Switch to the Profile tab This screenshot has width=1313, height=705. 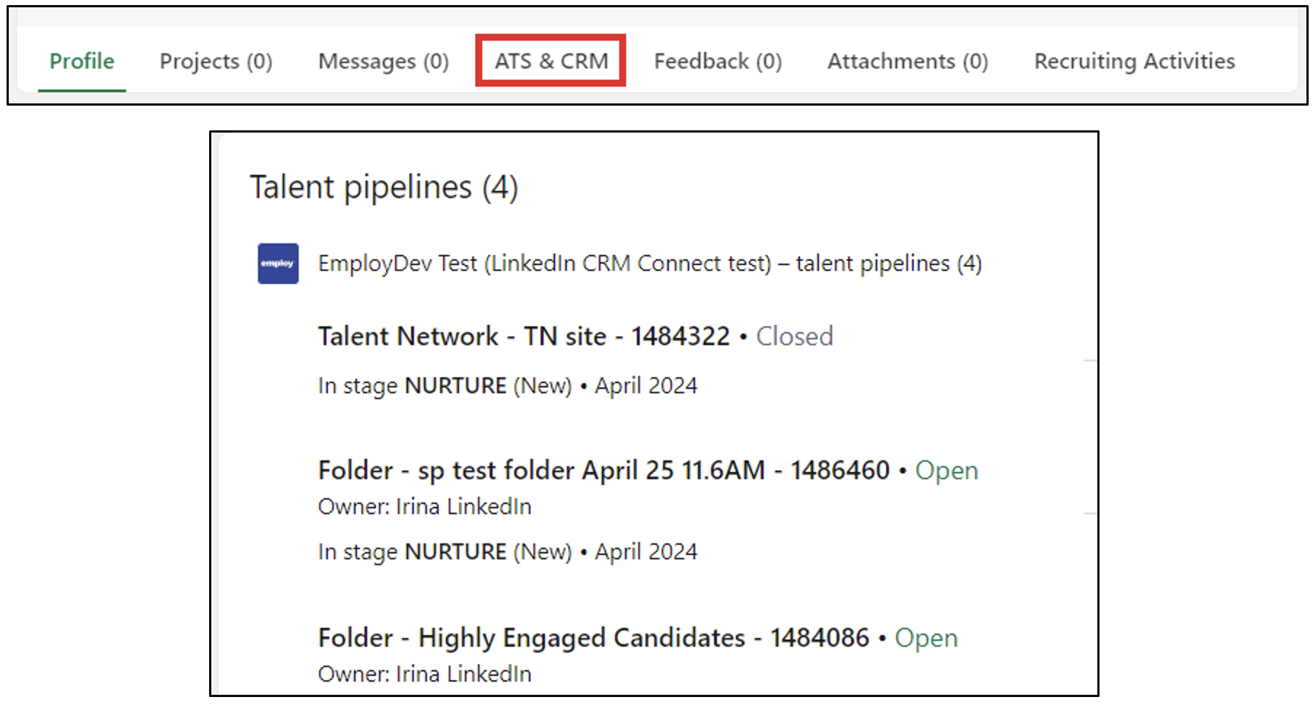[x=82, y=61]
